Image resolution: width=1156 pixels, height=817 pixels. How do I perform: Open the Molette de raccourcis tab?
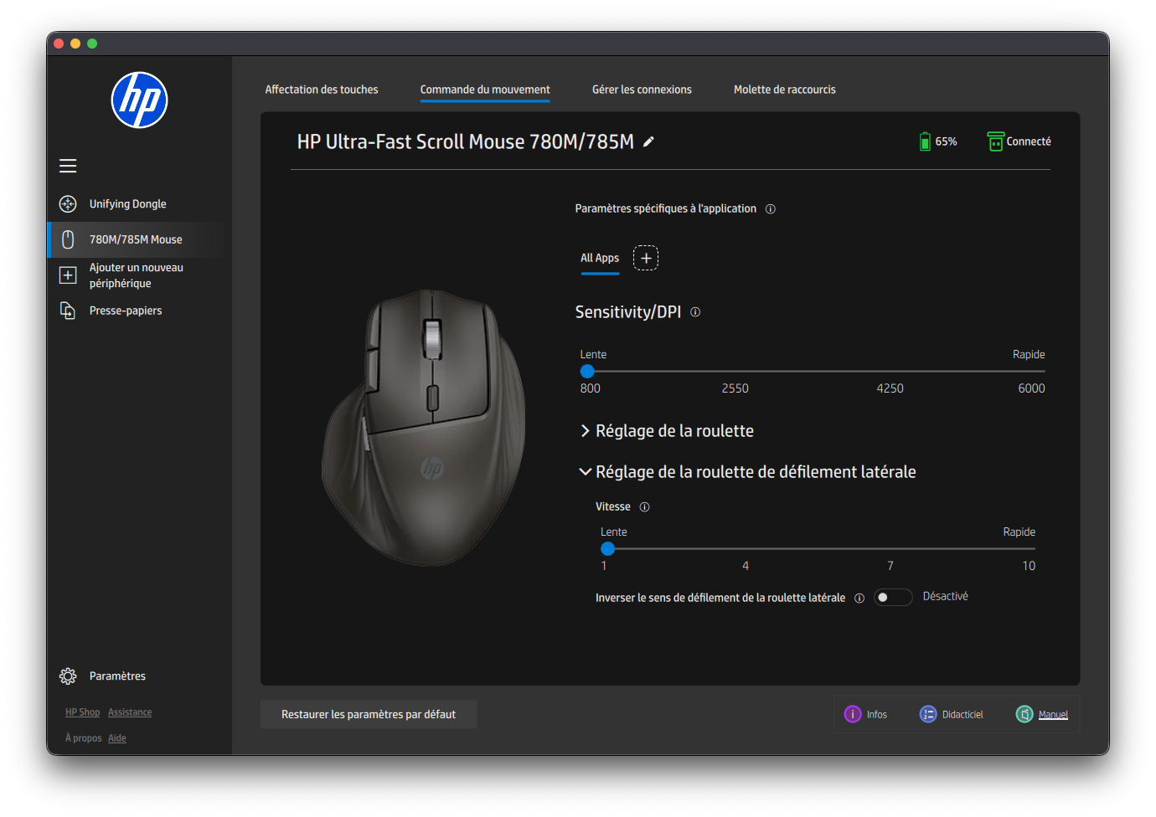784,89
